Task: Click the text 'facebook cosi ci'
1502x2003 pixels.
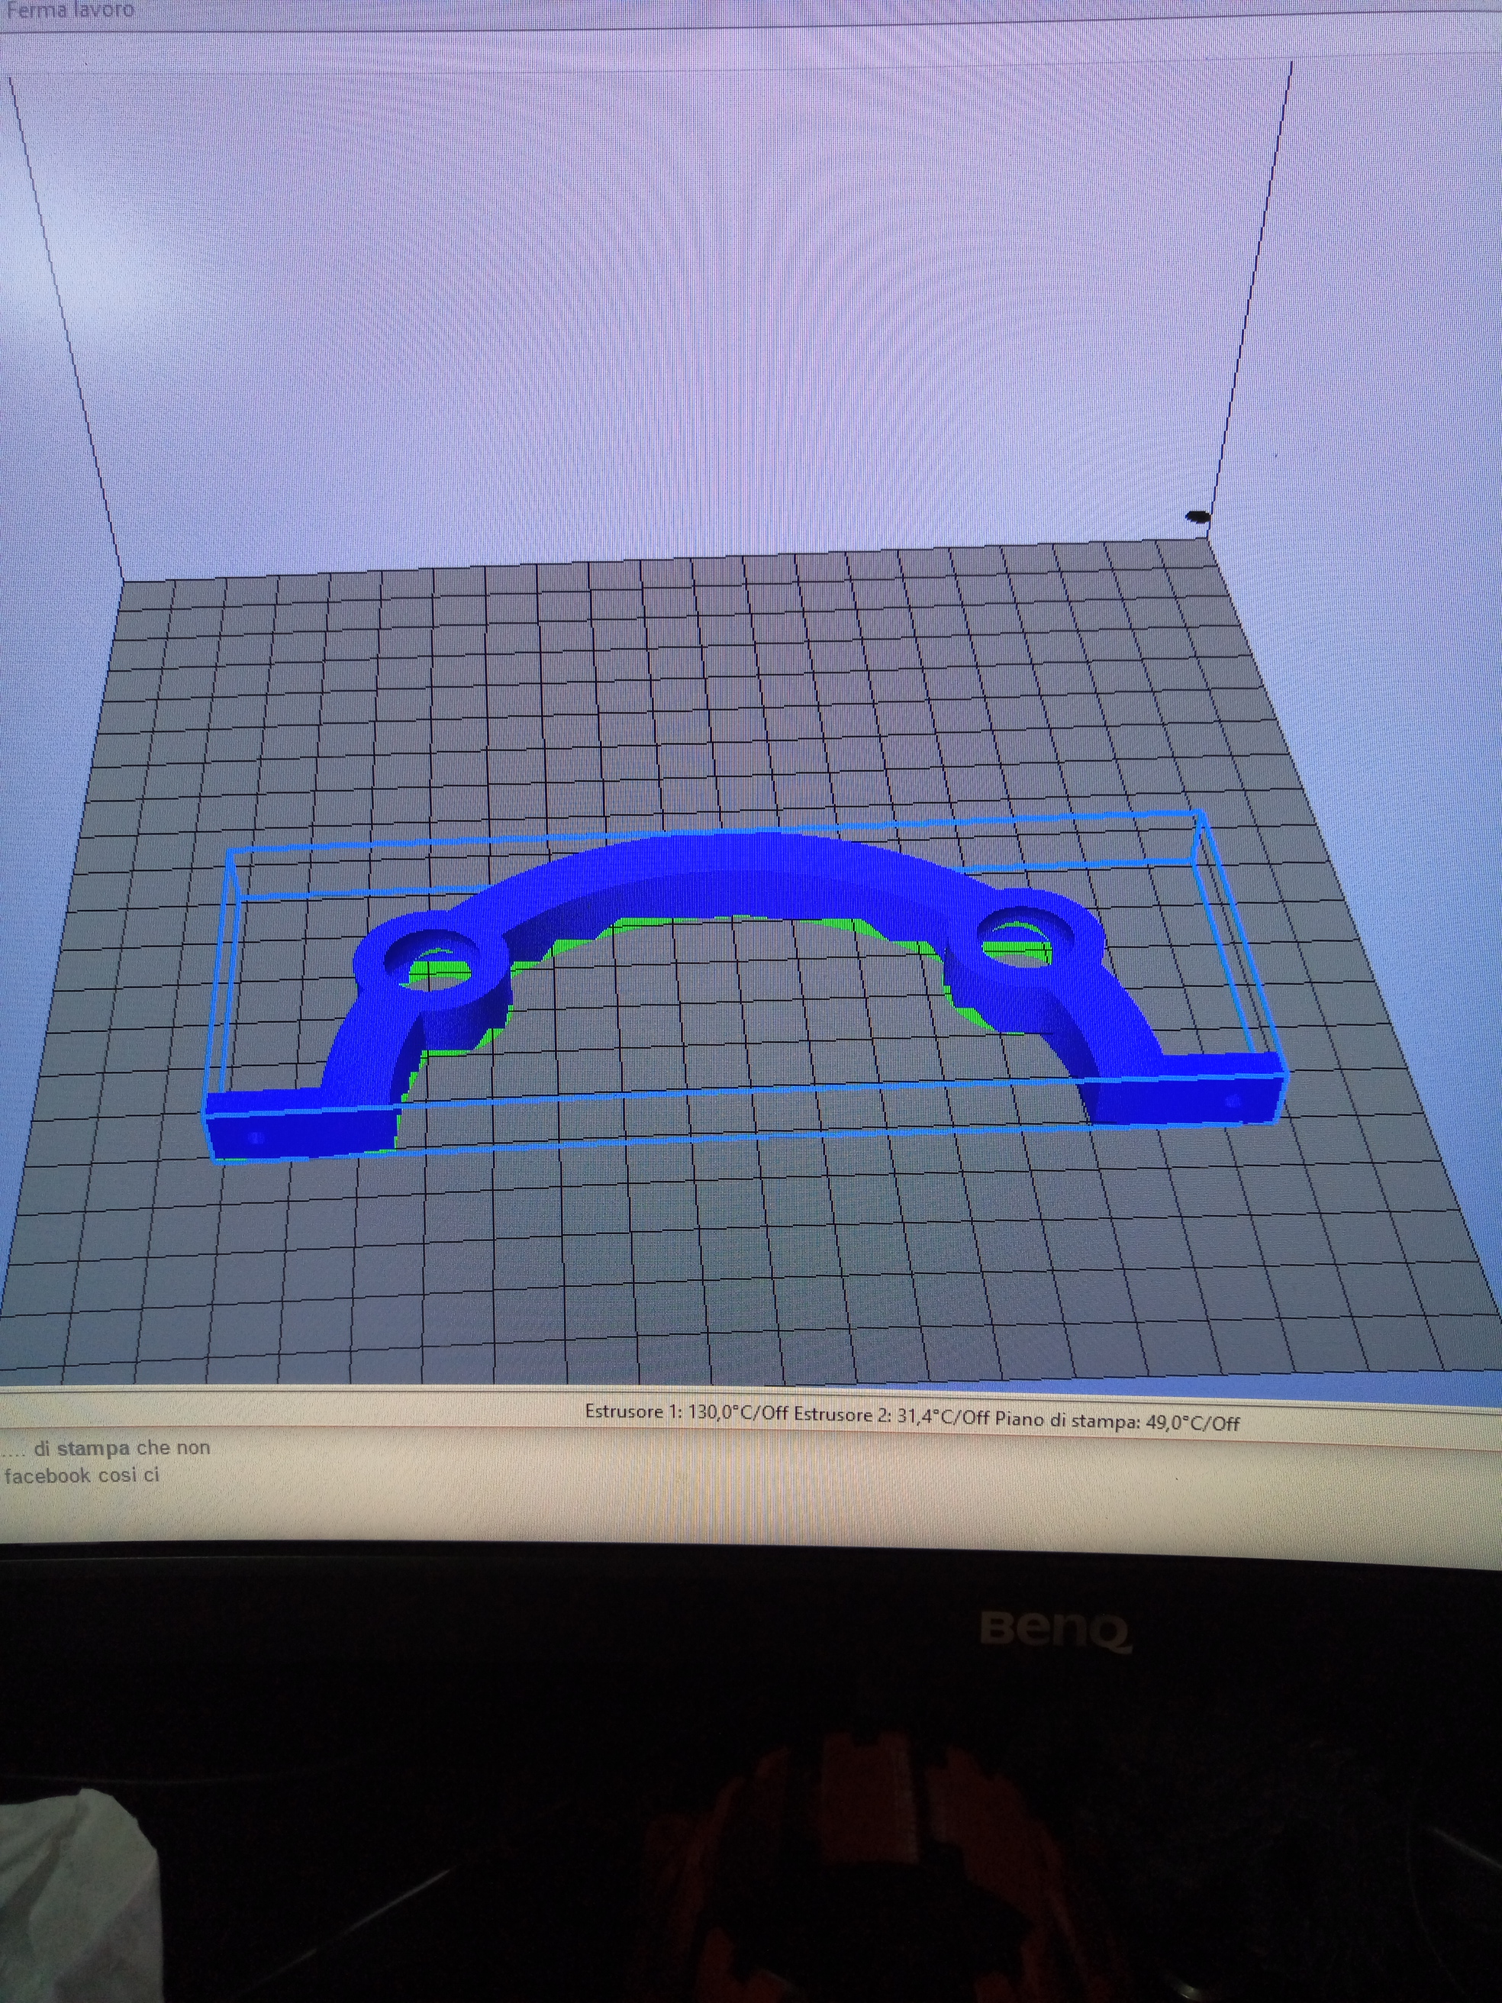Action: (82, 1475)
